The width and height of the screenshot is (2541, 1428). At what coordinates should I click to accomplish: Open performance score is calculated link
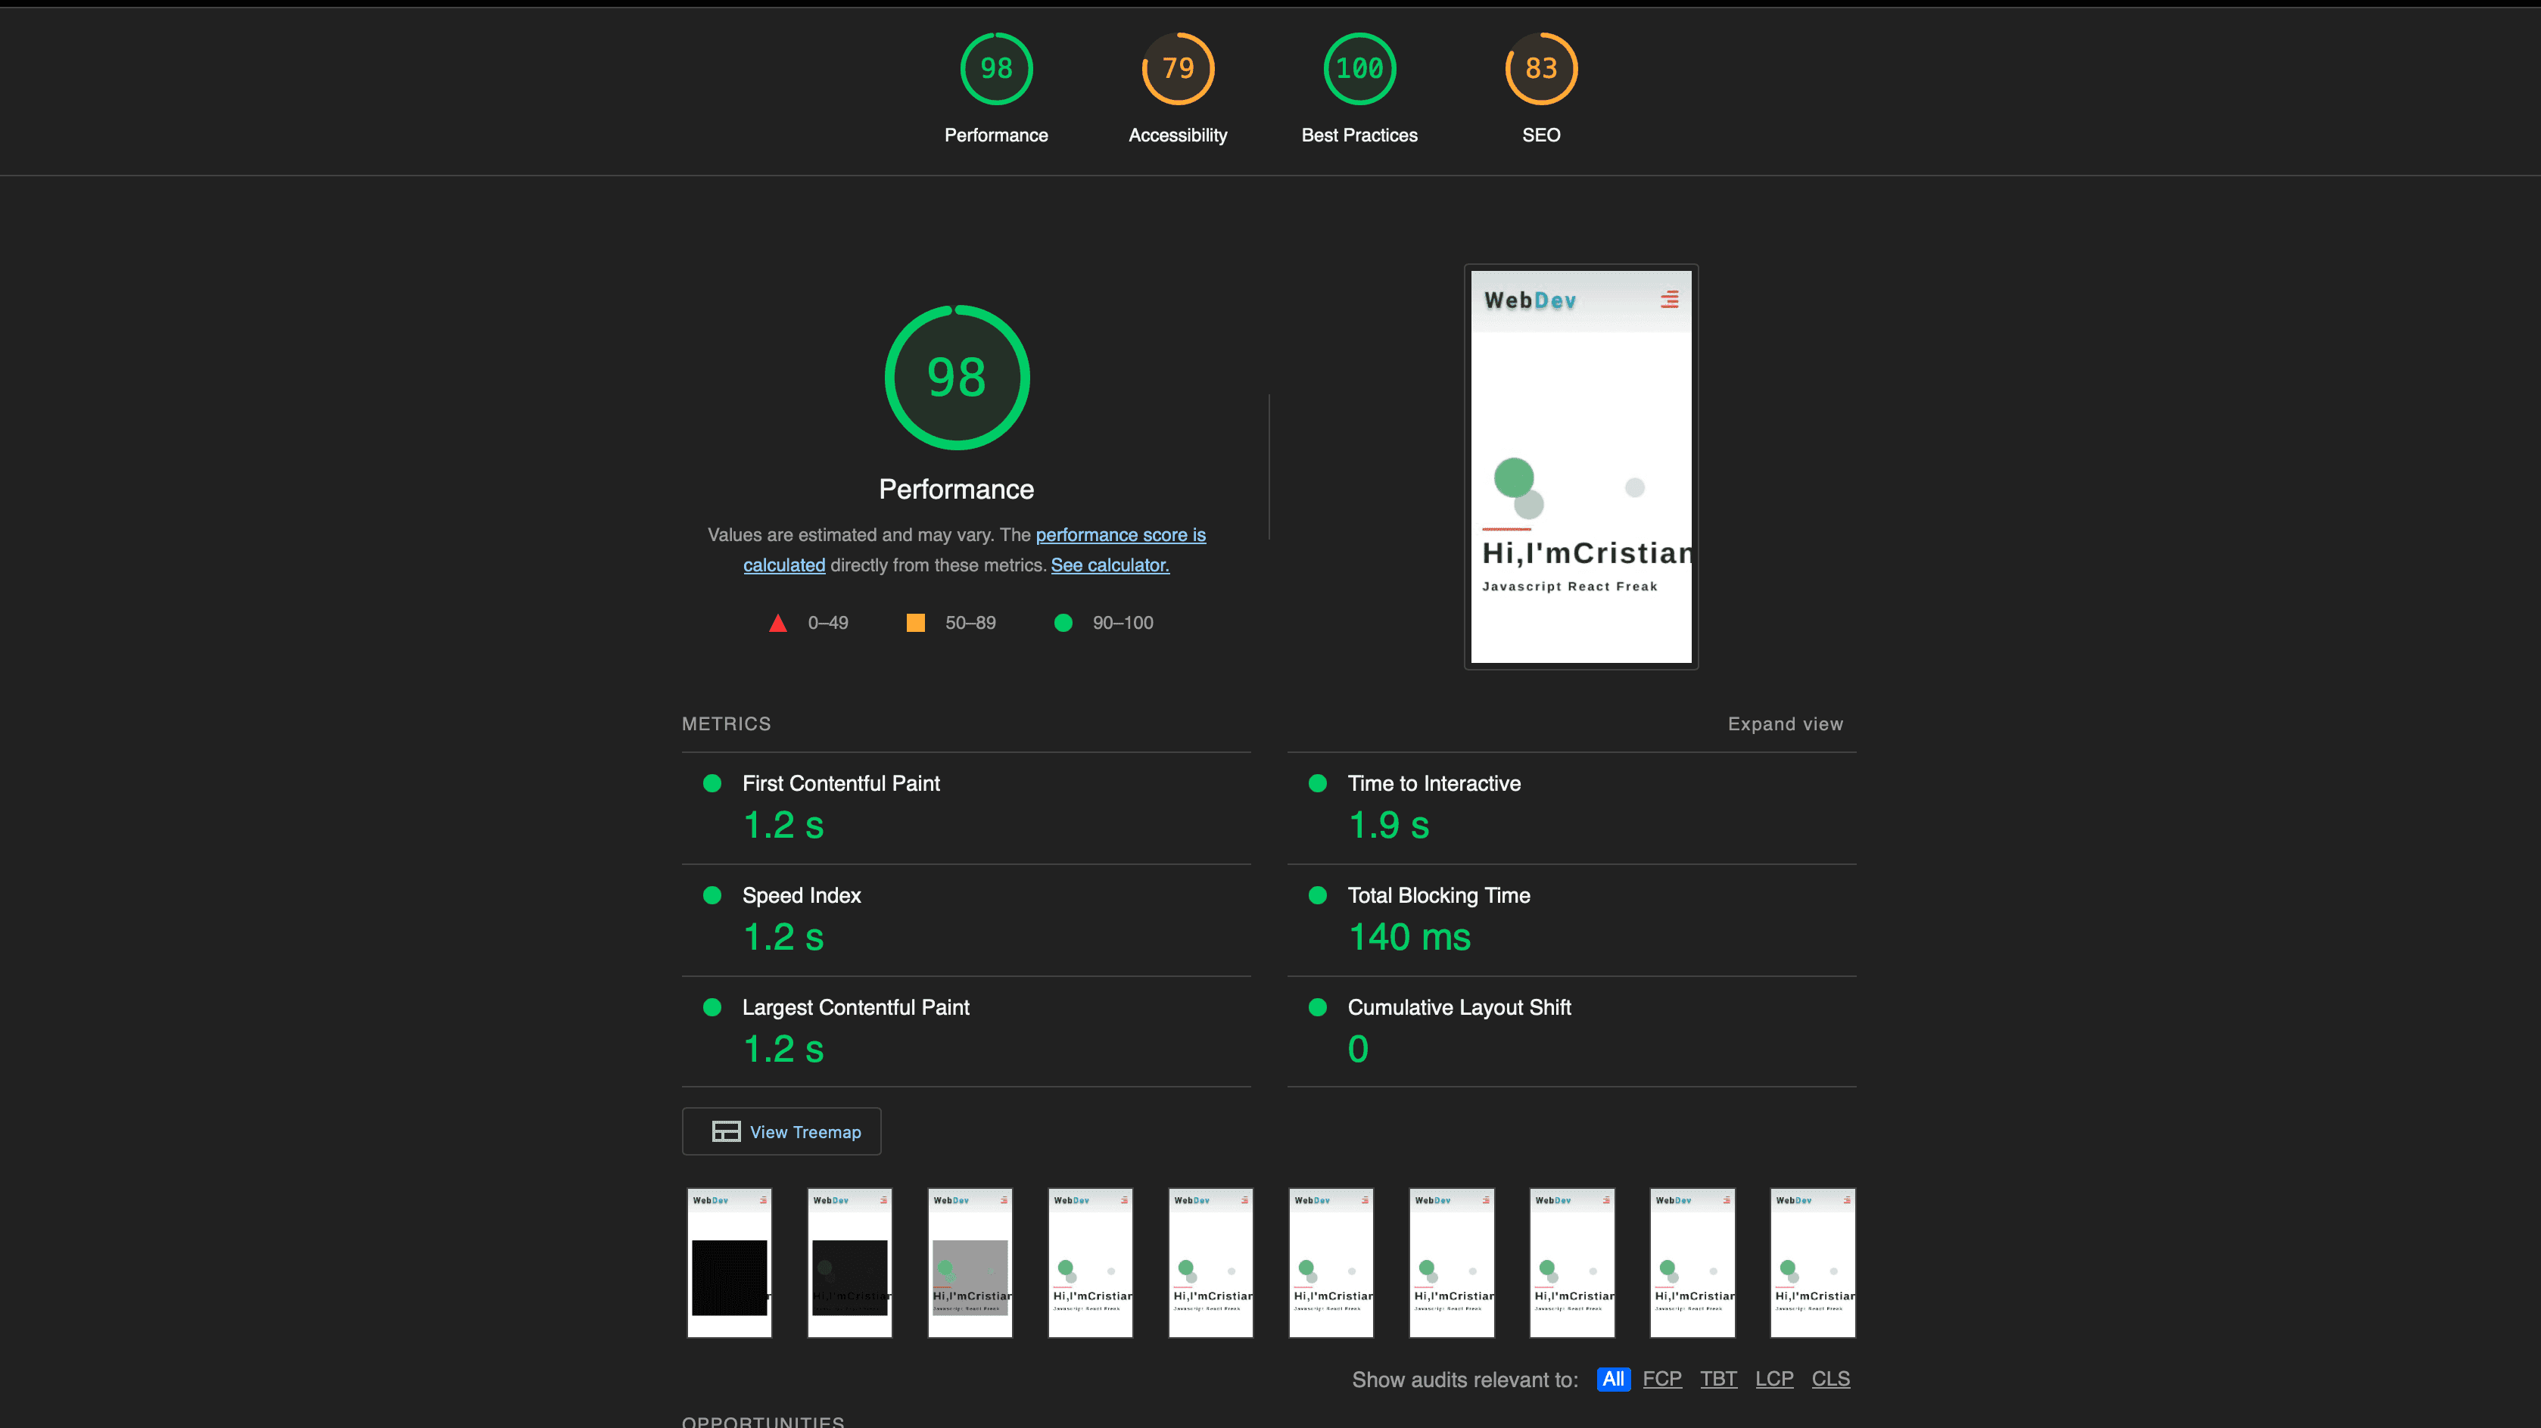click(1119, 536)
